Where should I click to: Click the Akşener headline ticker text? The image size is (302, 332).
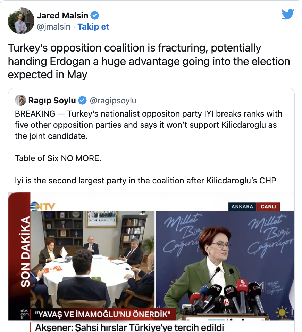pyautogui.click(x=129, y=327)
